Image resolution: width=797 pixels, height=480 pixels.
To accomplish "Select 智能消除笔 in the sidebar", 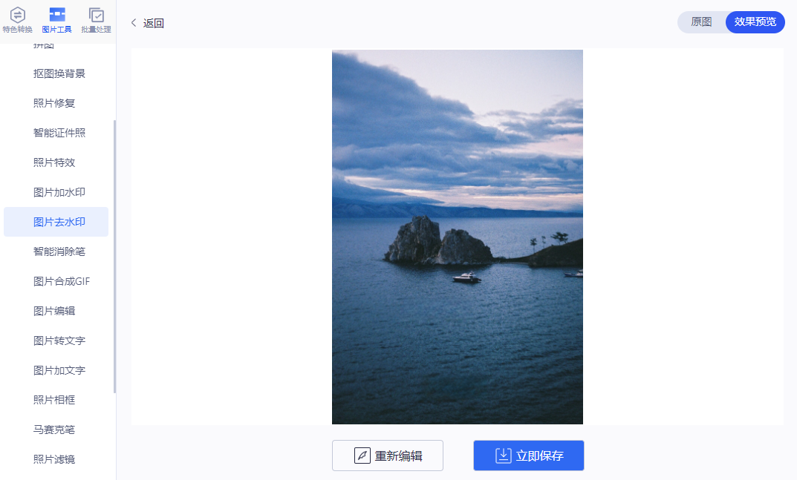I will (59, 251).
